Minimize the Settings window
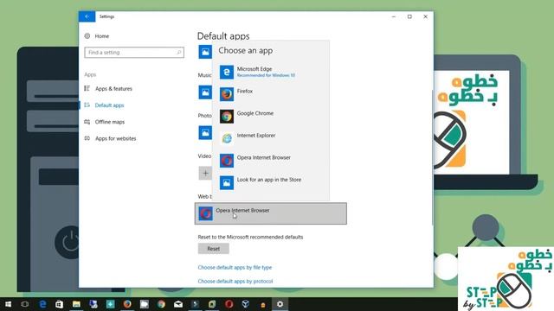554x311 pixels. 394,16
